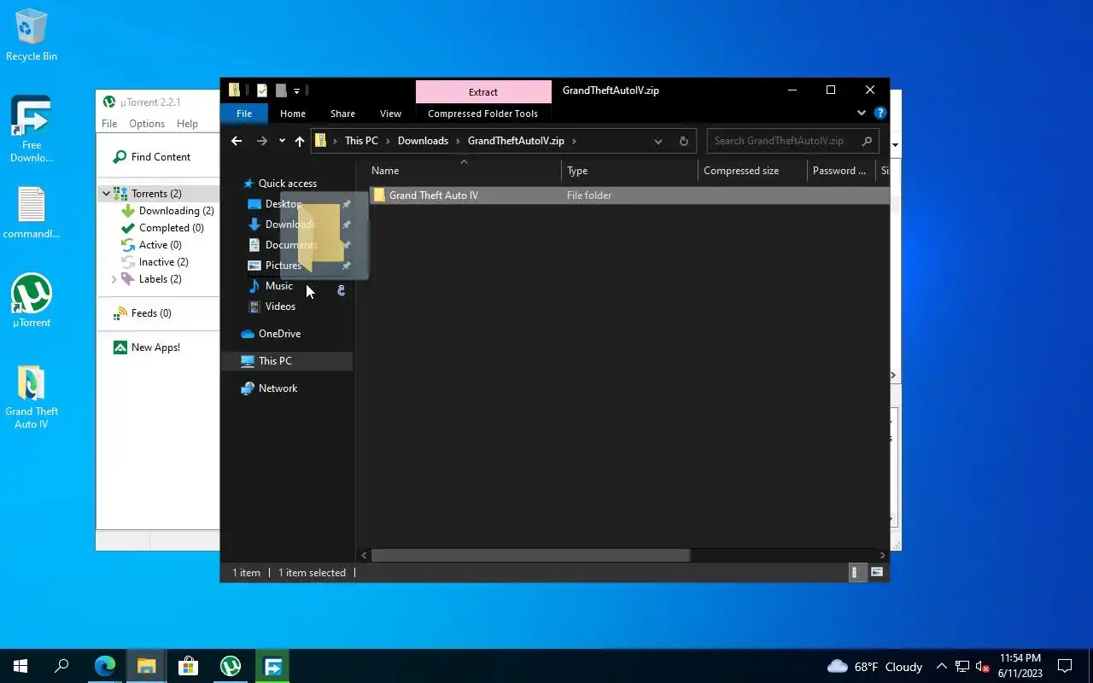This screenshot has height=683, width=1093.
Task: Open Free Download Manager desktop shortcut
Action: click(x=32, y=129)
